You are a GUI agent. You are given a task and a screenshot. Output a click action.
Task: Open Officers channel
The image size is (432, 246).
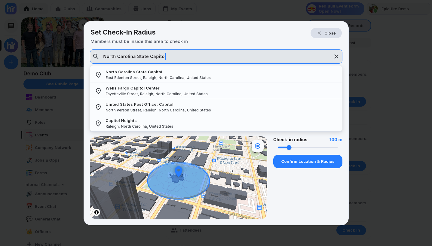[x=43, y=232]
